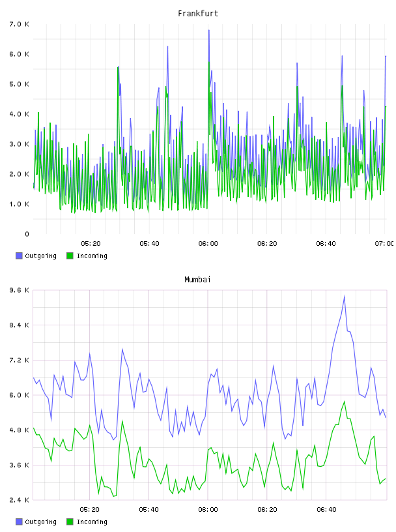The width and height of the screenshot is (396, 532).
Task: Click the 6.0 K axis label in Mumbai chart
Action: [x=20, y=395]
